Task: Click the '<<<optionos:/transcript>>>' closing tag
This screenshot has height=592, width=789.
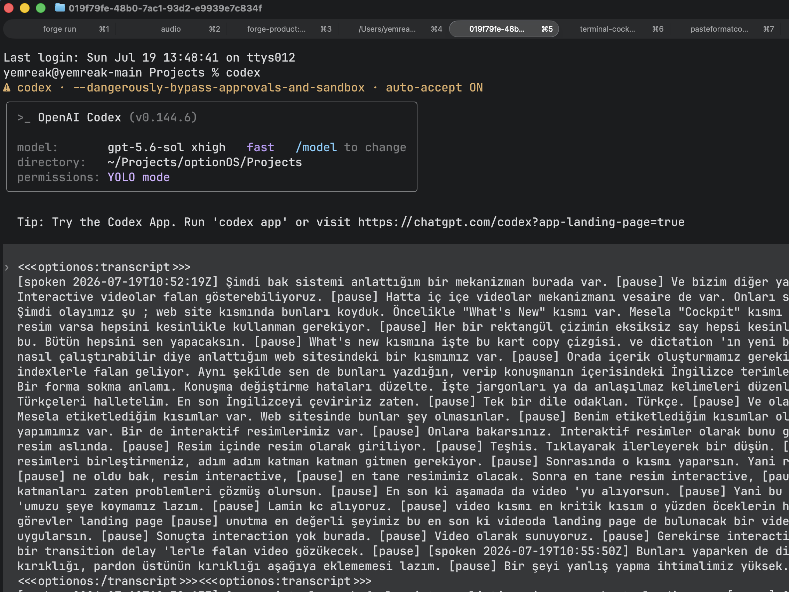Action: pos(107,581)
